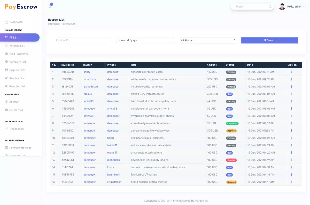Open the three-dot menu for invoice 90116802
310x205 pixels.
coord(292,131)
